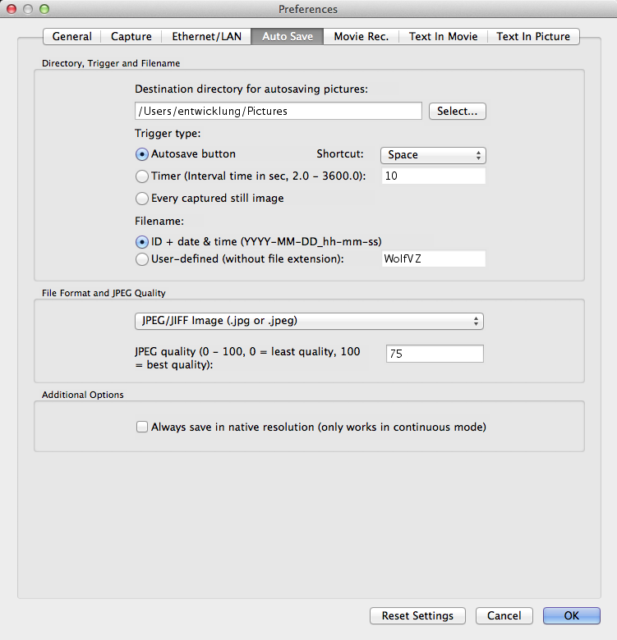Enable Always save in native resolution

(142, 427)
